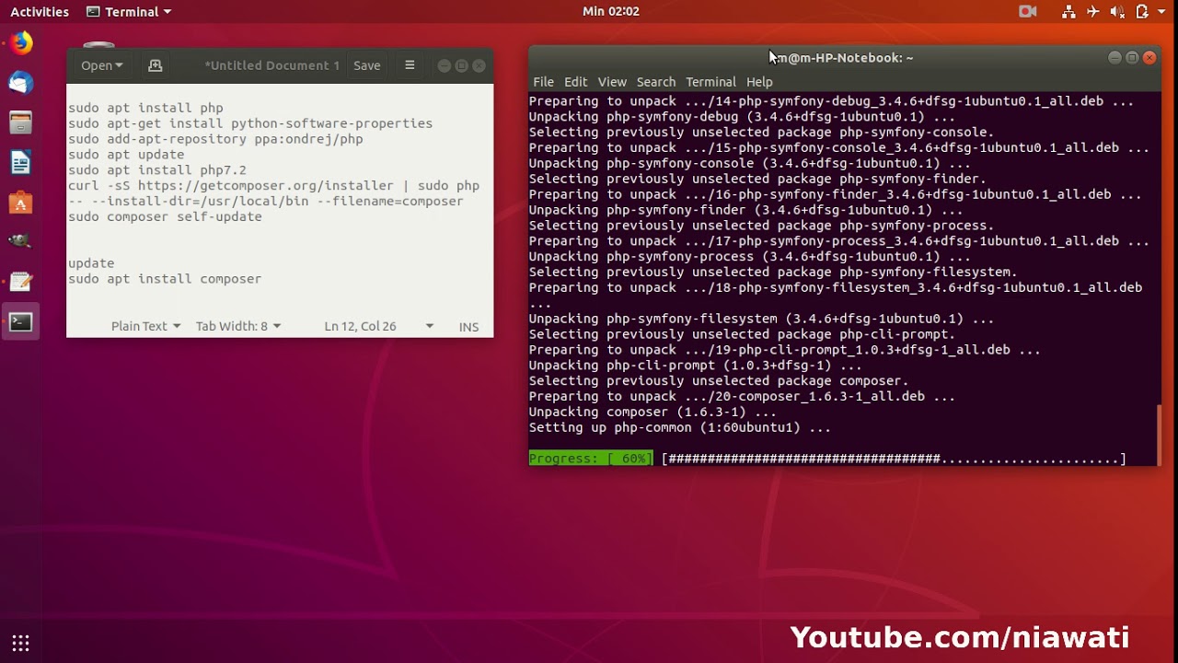Image resolution: width=1178 pixels, height=663 pixels.
Task: Click the '--install-dir=/usr/local/bin' line
Action: tap(266, 202)
